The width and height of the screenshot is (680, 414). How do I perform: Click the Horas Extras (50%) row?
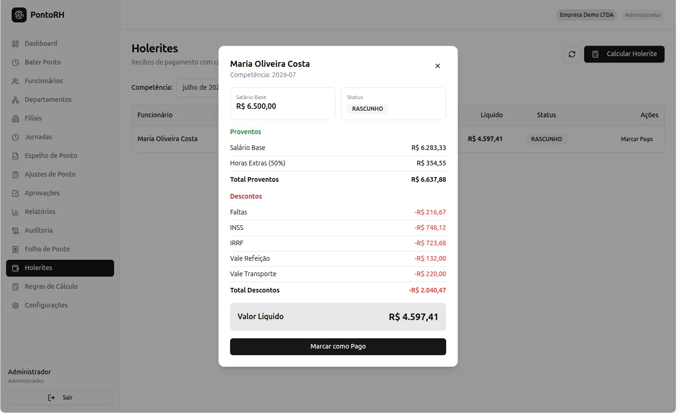pos(338,163)
